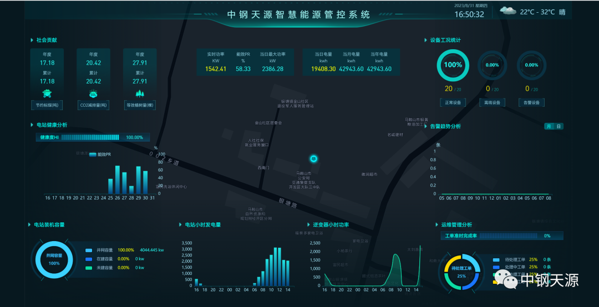Expand the 逆变器小时功率 section arrow

[x=309, y=225]
